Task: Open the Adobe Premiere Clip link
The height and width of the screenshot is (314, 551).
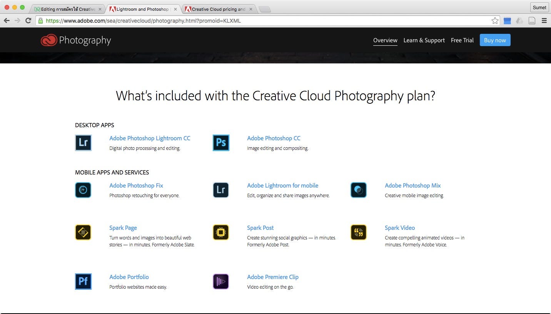Action: point(273,277)
